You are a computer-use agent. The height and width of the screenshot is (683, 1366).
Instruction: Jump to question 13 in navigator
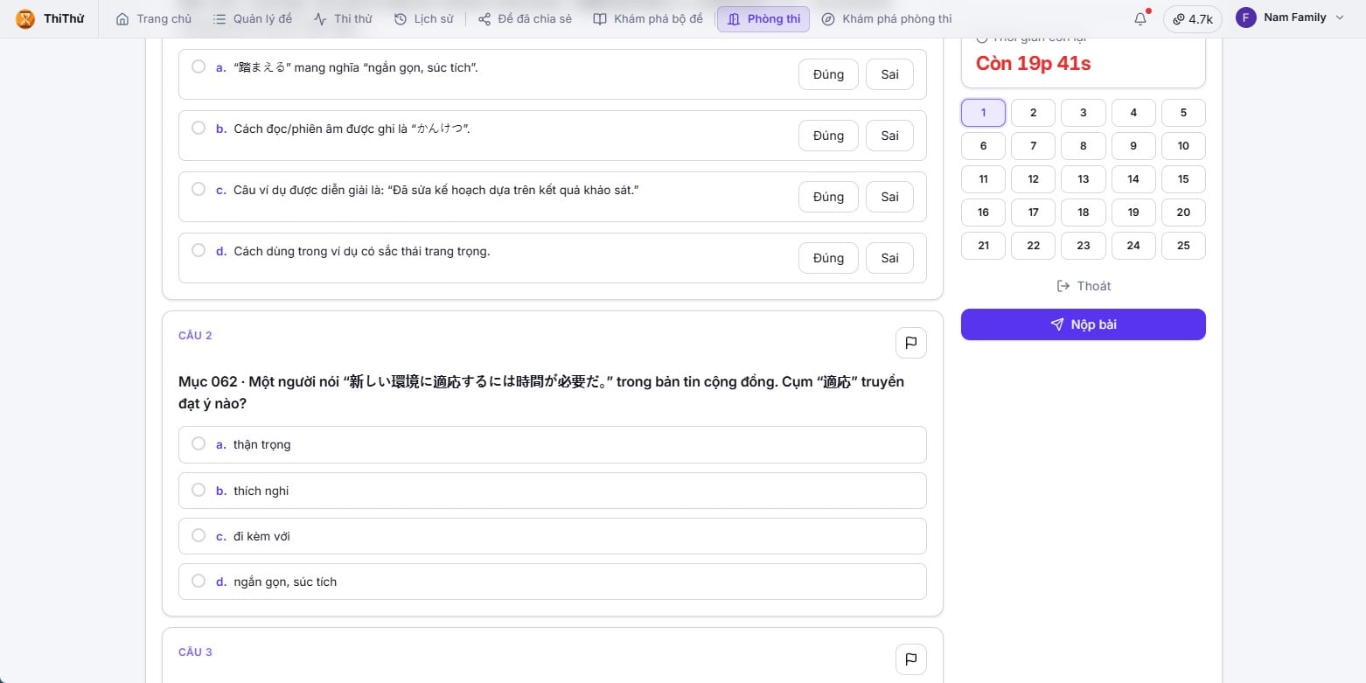point(1083,179)
